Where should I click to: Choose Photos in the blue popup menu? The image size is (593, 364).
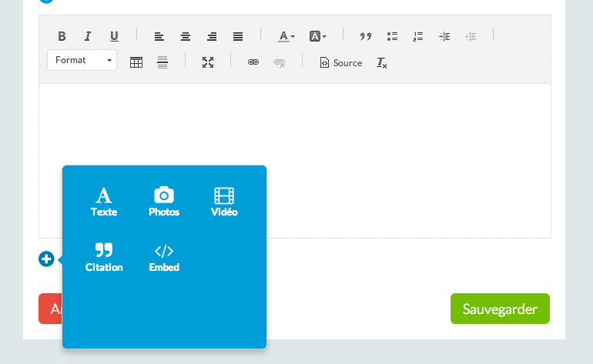point(164,202)
